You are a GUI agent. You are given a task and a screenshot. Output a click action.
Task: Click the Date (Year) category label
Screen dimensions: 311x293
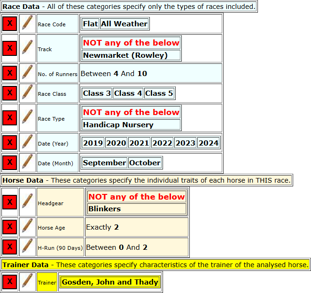pyautogui.click(x=57, y=143)
